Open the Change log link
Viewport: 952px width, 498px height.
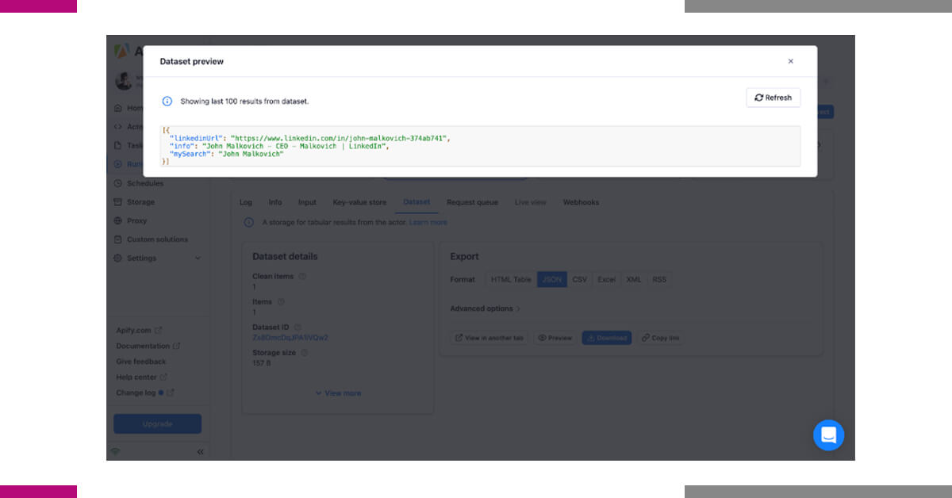(145, 393)
